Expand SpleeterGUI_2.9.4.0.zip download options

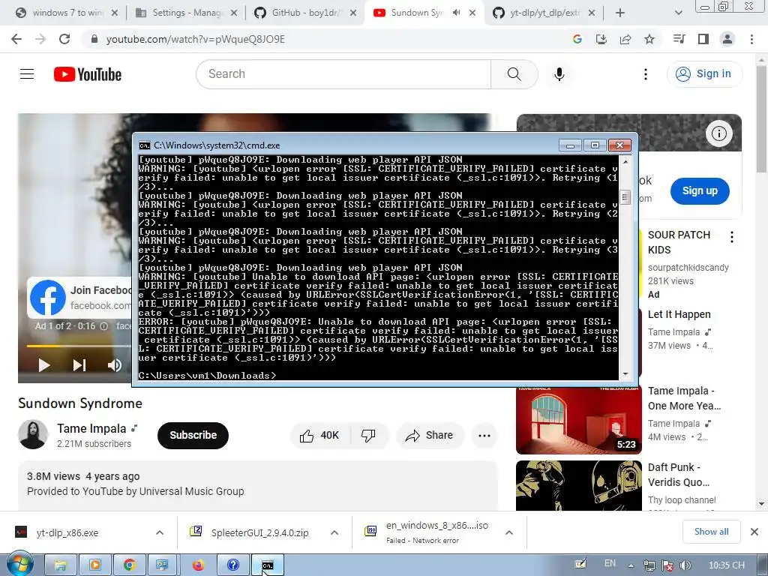334,532
